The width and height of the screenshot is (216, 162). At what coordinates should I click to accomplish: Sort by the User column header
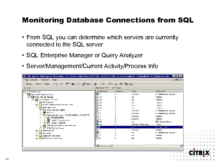coord(142,91)
